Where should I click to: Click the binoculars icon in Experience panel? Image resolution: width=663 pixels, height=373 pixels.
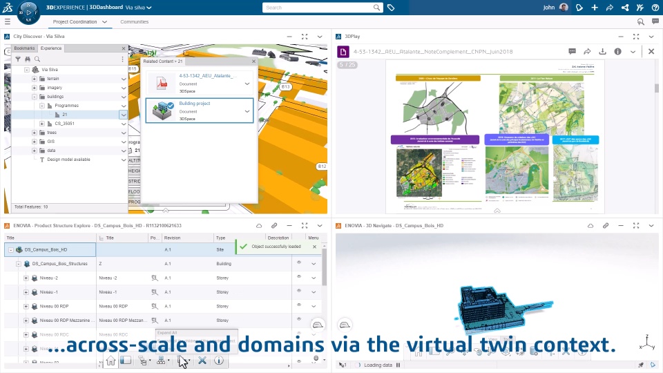pos(28,59)
